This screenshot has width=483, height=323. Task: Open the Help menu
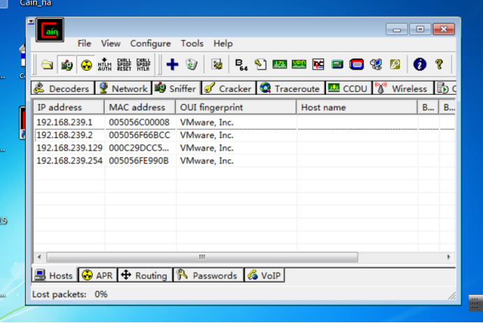coord(223,43)
